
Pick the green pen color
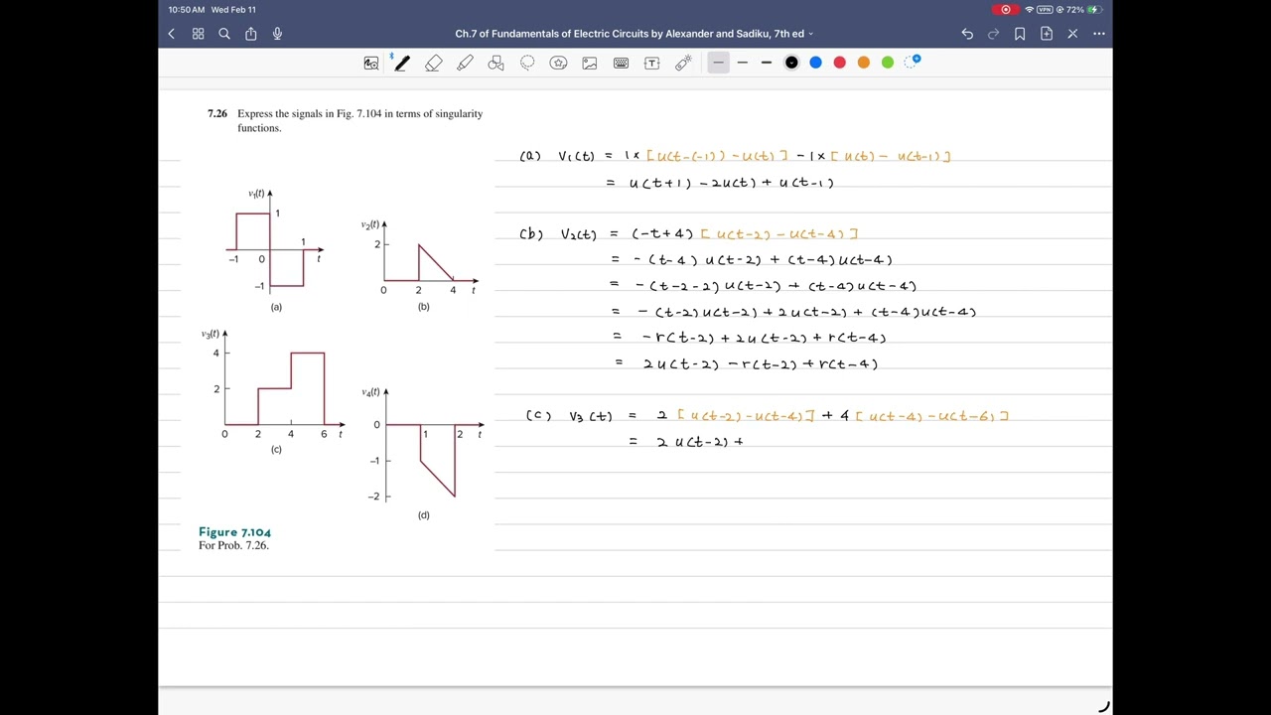888,63
